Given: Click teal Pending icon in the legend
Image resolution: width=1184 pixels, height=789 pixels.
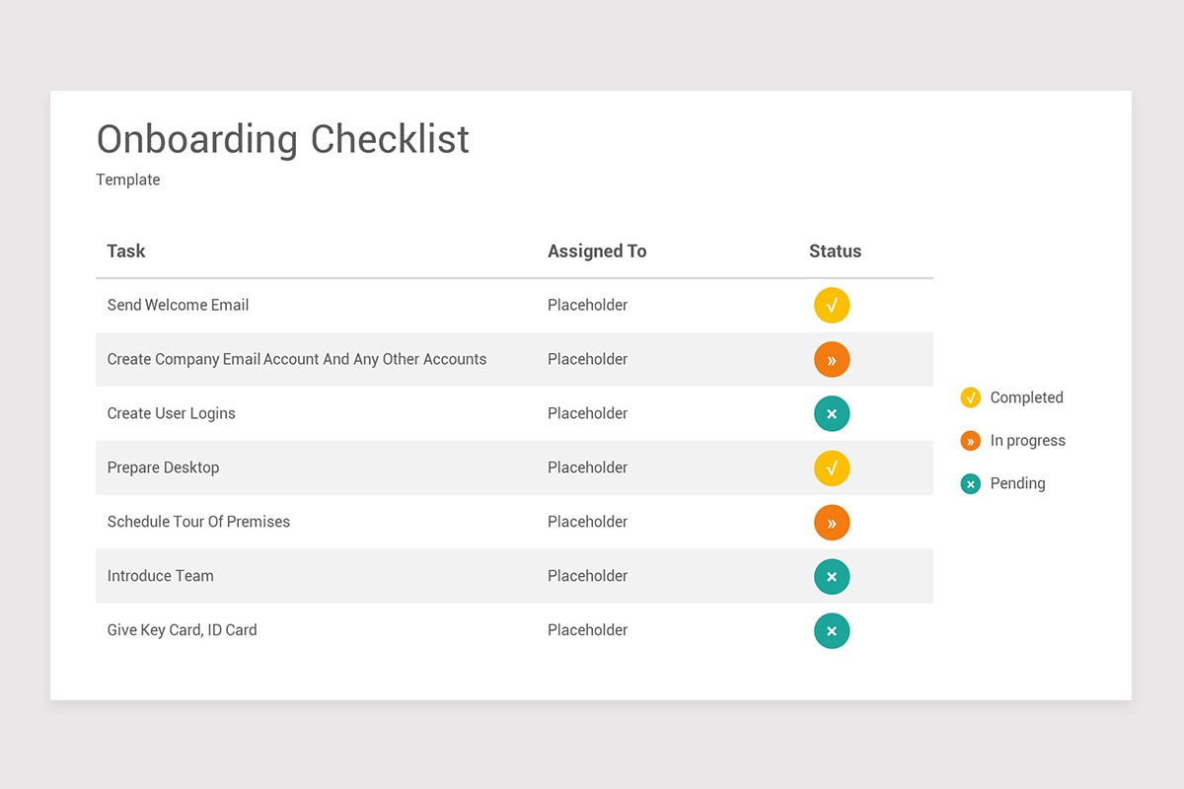Looking at the screenshot, I should (971, 483).
